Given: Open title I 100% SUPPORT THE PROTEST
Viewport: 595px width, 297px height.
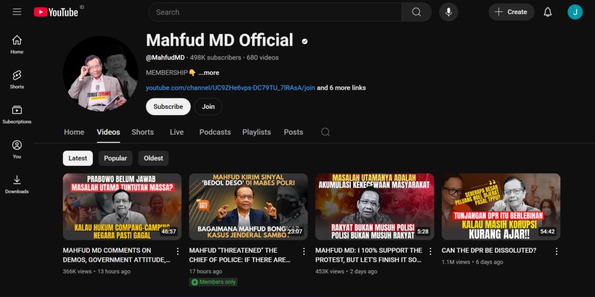Looking at the screenshot, I should (x=369, y=255).
